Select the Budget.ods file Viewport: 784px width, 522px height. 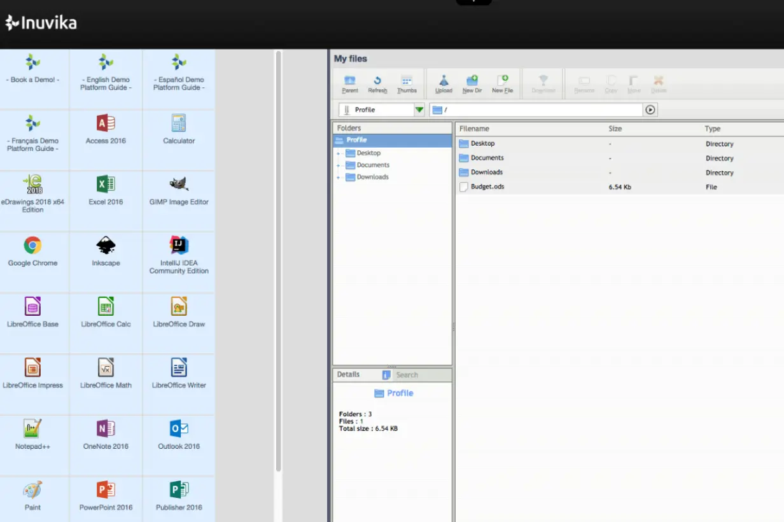620,187
